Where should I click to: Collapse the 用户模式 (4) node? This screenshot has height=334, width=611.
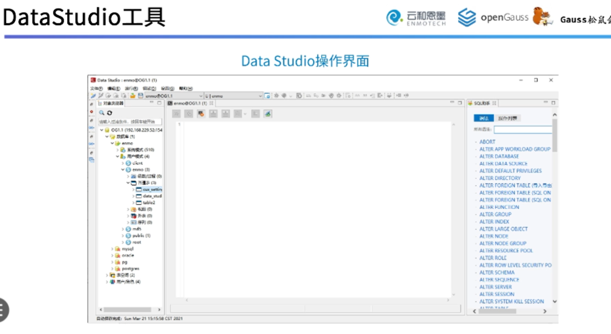click(117, 156)
